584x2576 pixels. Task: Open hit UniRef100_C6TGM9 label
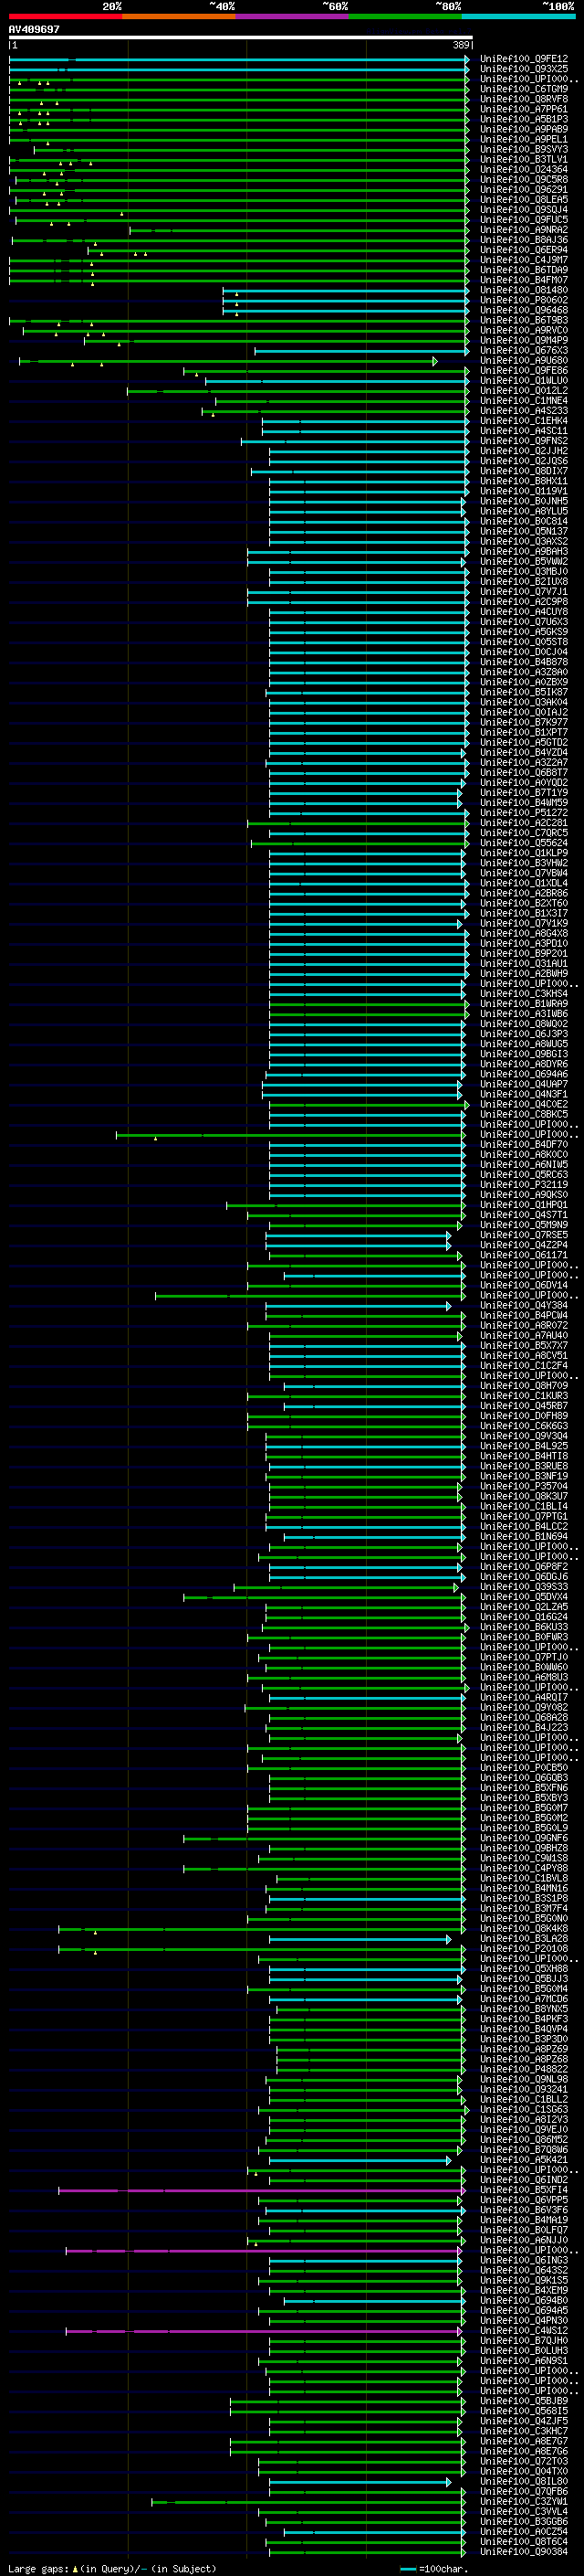click(x=523, y=89)
